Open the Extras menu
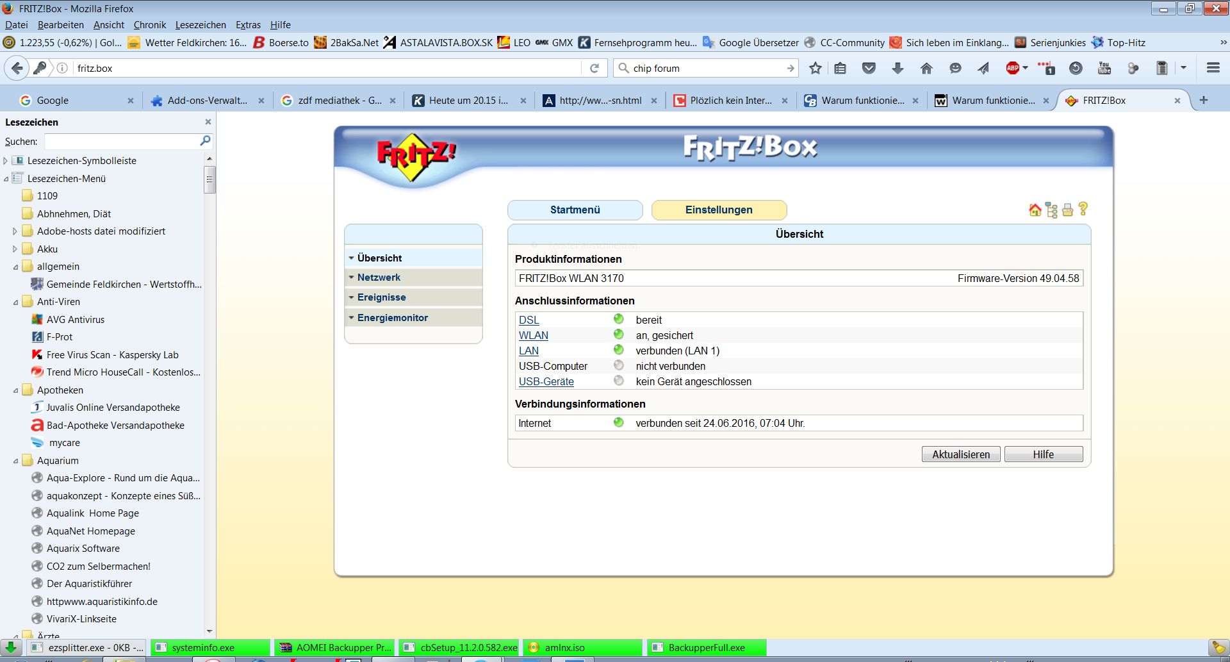This screenshot has height=662, width=1230. click(x=248, y=25)
